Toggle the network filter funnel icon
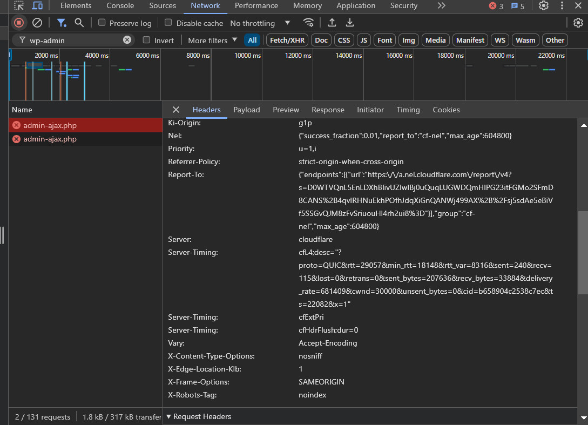This screenshot has width=588, height=425. [62, 23]
